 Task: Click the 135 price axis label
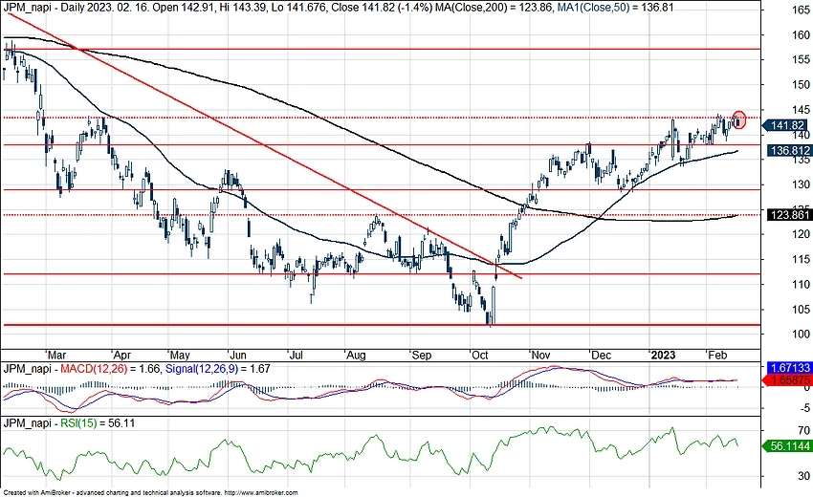click(801, 162)
